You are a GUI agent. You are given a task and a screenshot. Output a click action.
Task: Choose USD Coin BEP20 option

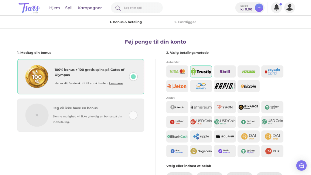coord(272,122)
